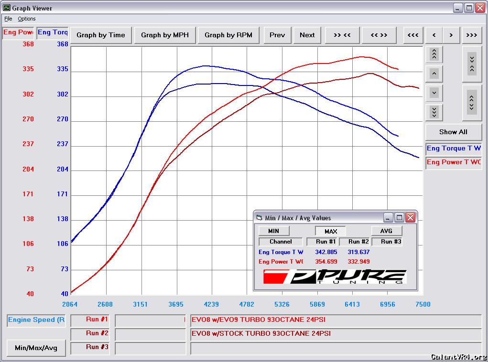
Task: Click the single left arrow scroll button
Action: pyautogui.click(x=434, y=35)
